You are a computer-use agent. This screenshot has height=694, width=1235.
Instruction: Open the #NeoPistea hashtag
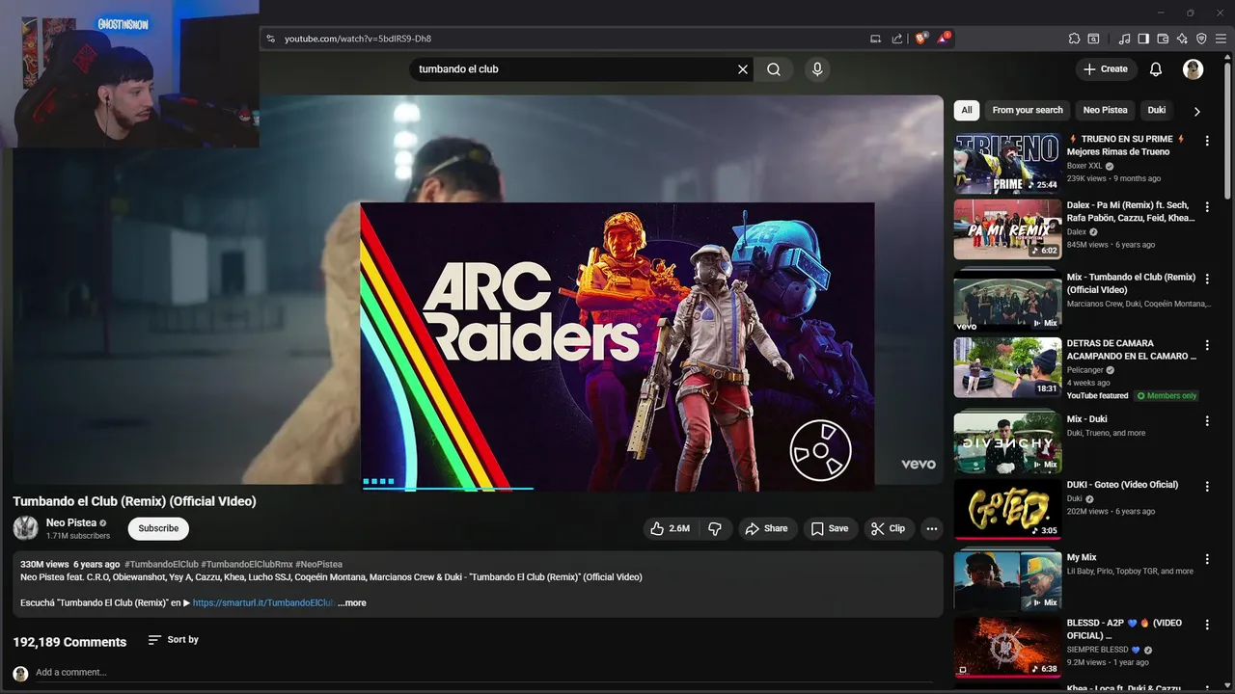click(x=318, y=564)
